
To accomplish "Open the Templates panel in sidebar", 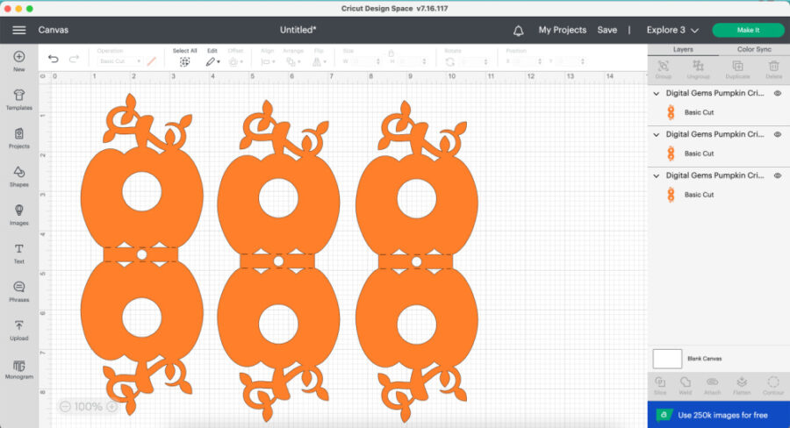I will (x=18, y=98).
